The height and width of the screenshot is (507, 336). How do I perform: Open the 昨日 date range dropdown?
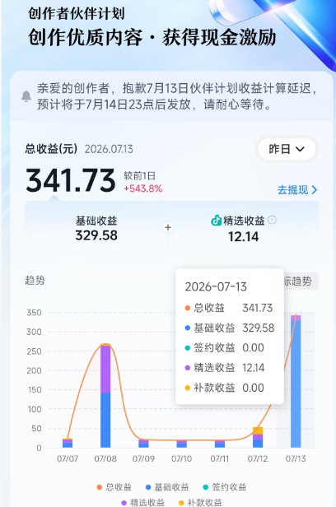pos(287,149)
